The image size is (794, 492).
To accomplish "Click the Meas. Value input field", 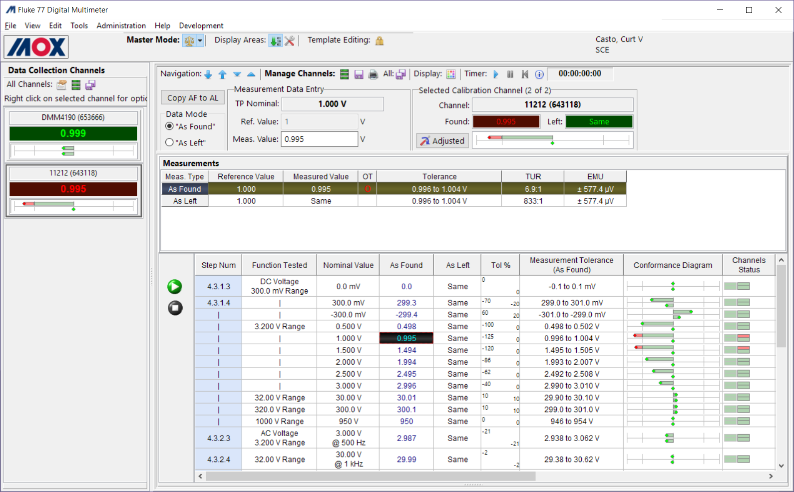I will click(x=320, y=139).
